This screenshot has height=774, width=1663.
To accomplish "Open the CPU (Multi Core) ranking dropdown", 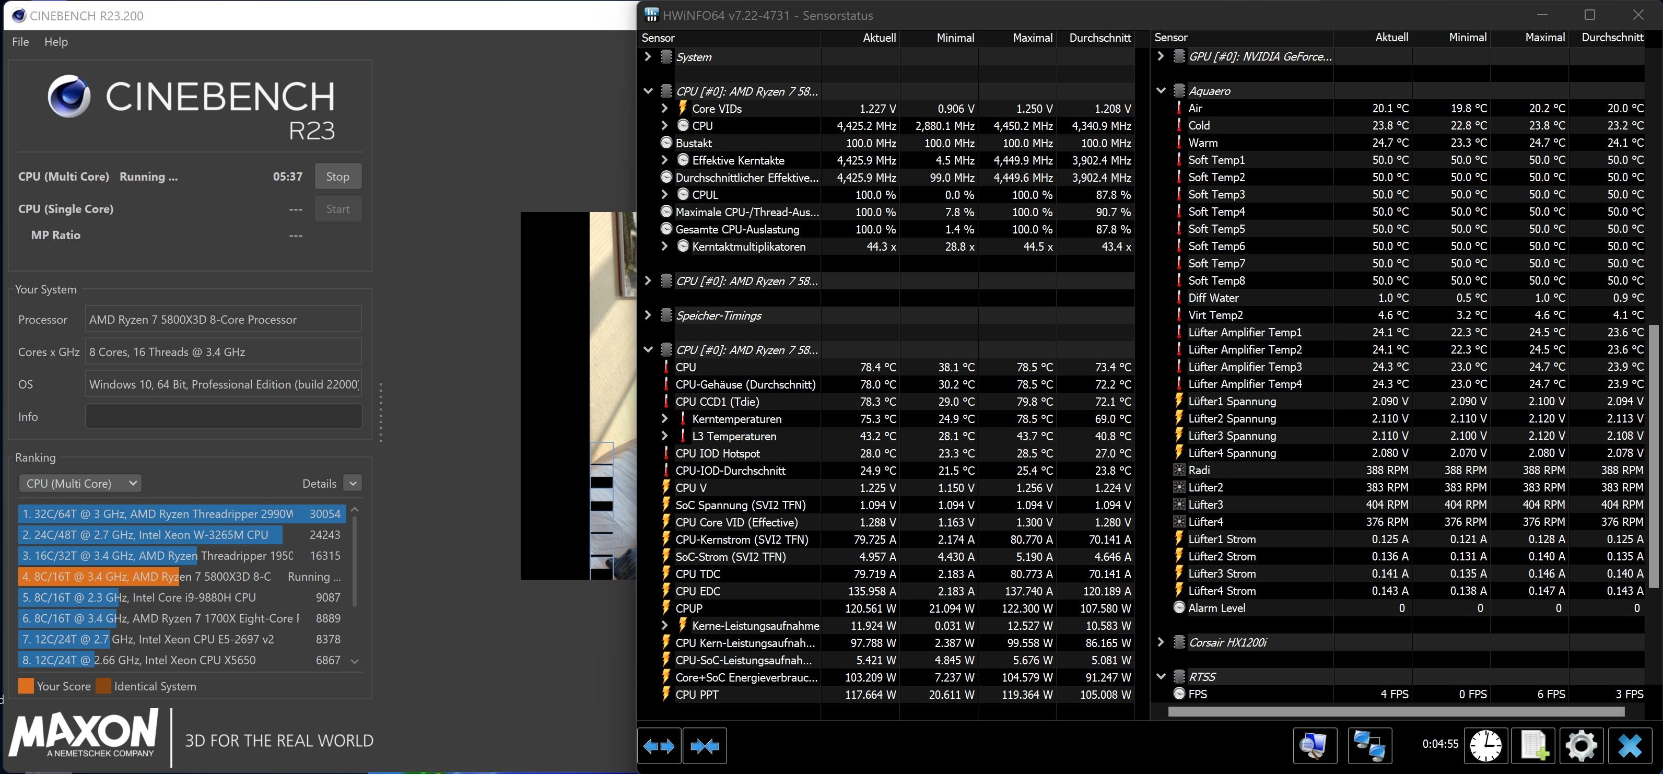I will (80, 484).
